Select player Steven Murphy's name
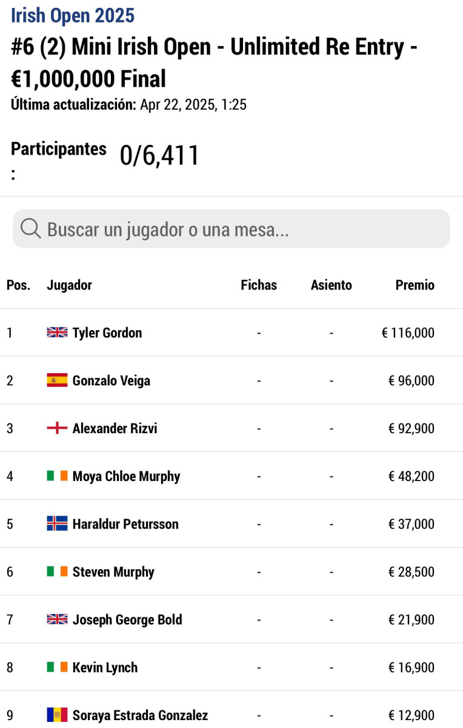Viewport: 463px width, 728px height. click(113, 571)
